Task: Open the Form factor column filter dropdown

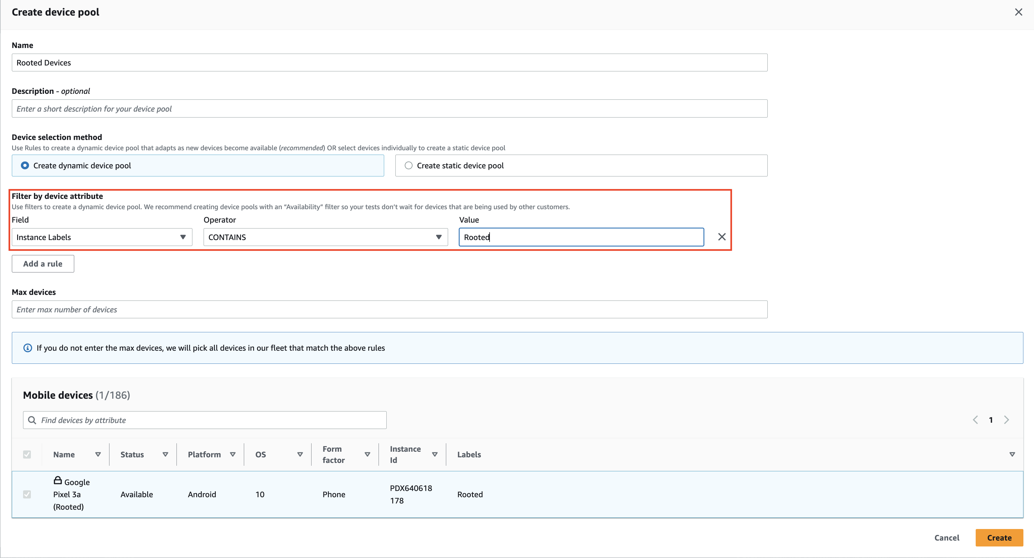Action: point(367,454)
